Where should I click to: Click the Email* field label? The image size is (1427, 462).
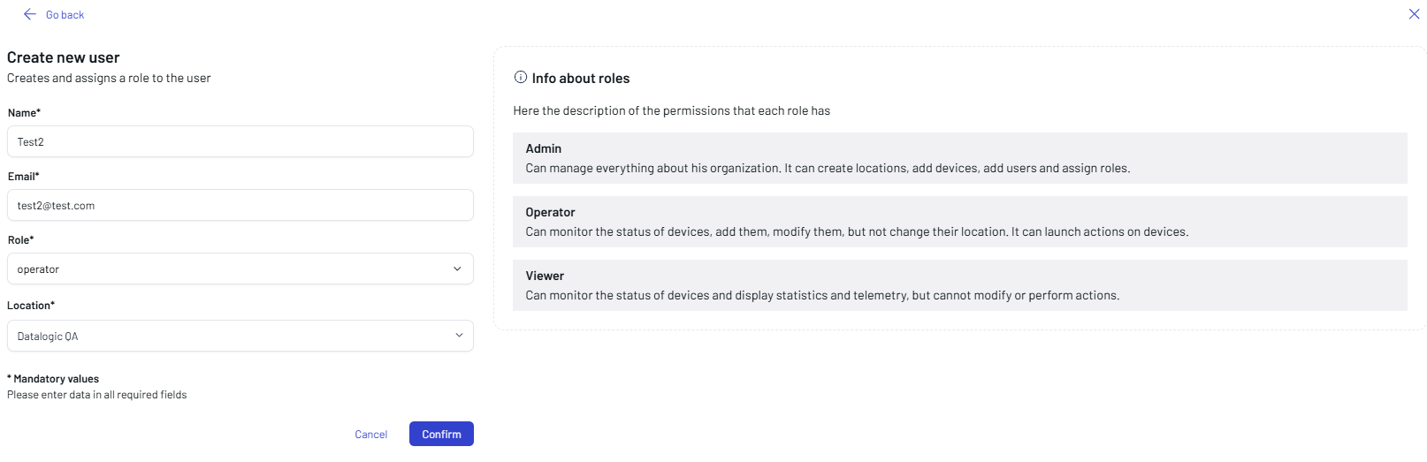[x=24, y=177]
